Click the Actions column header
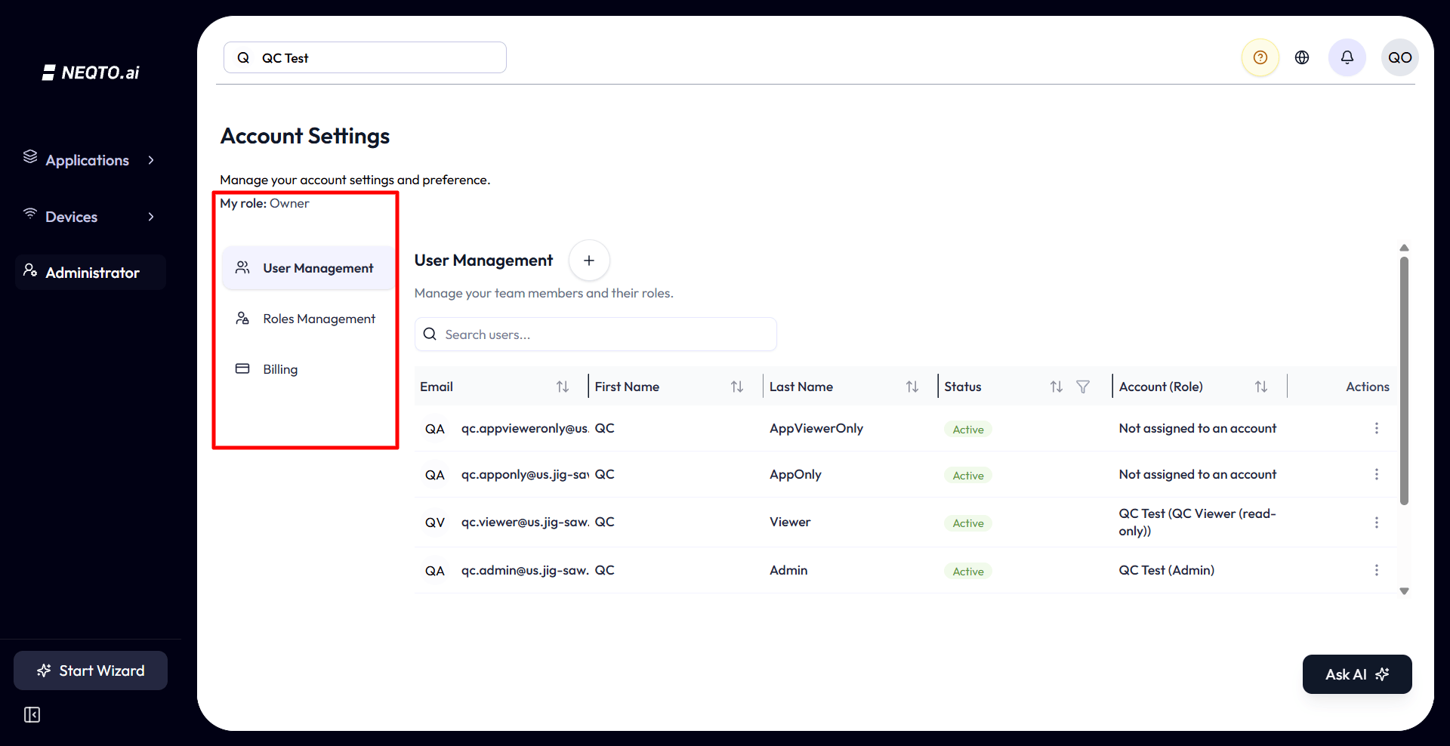This screenshot has width=1450, height=746. tap(1367, 387)
